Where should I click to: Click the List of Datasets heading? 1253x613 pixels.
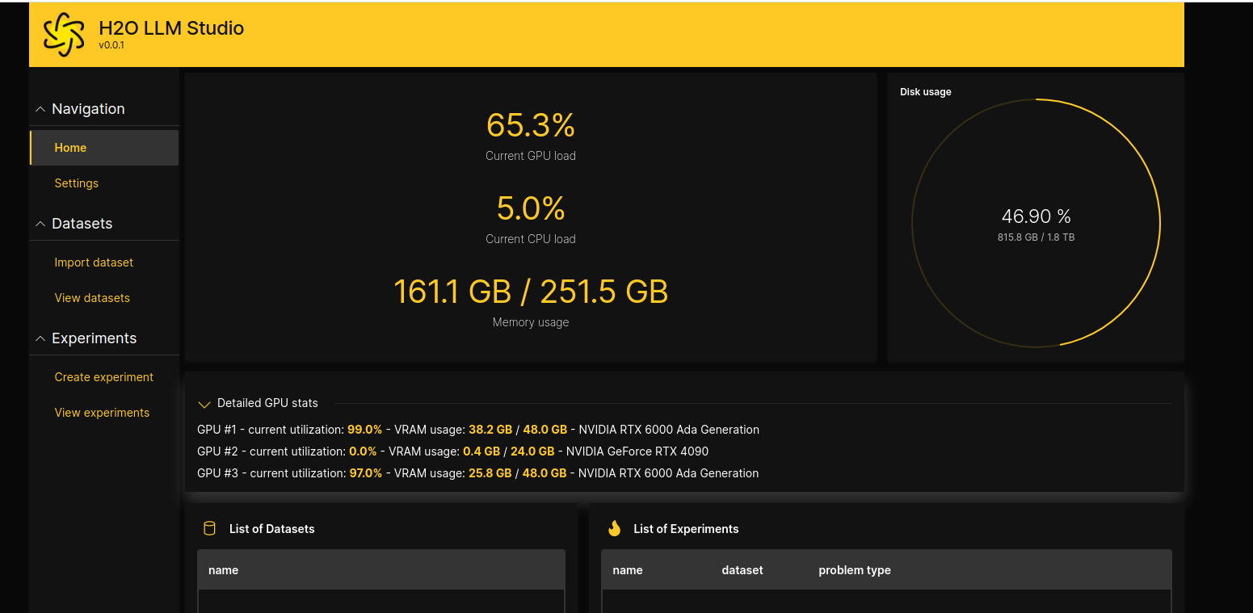pos(272,529)
